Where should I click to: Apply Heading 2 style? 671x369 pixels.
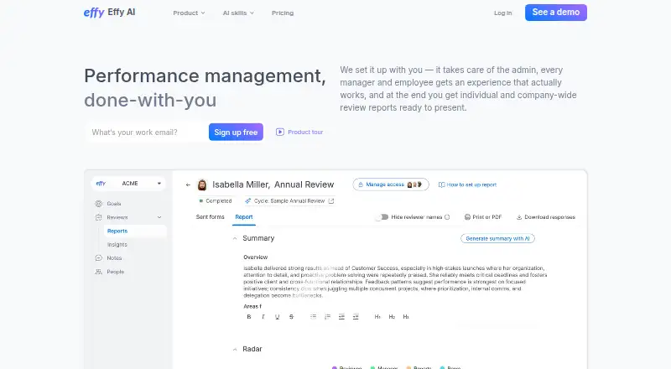click(x=392, y=317)
